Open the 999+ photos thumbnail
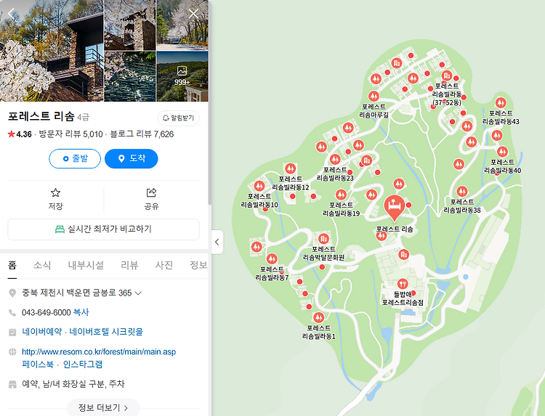545x416 pixels. click(x=182, y=76)
